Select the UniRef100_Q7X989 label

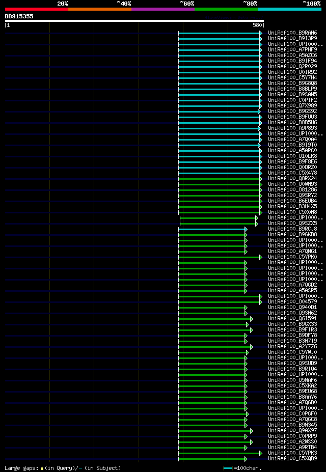[x=292, y=106]
